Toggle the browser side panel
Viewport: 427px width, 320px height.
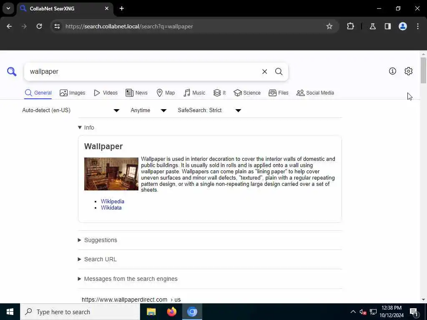coord(387,26)
